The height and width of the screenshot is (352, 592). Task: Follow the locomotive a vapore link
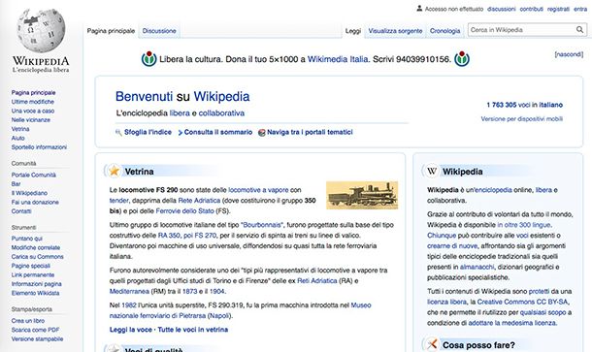[x=258, y=190]
